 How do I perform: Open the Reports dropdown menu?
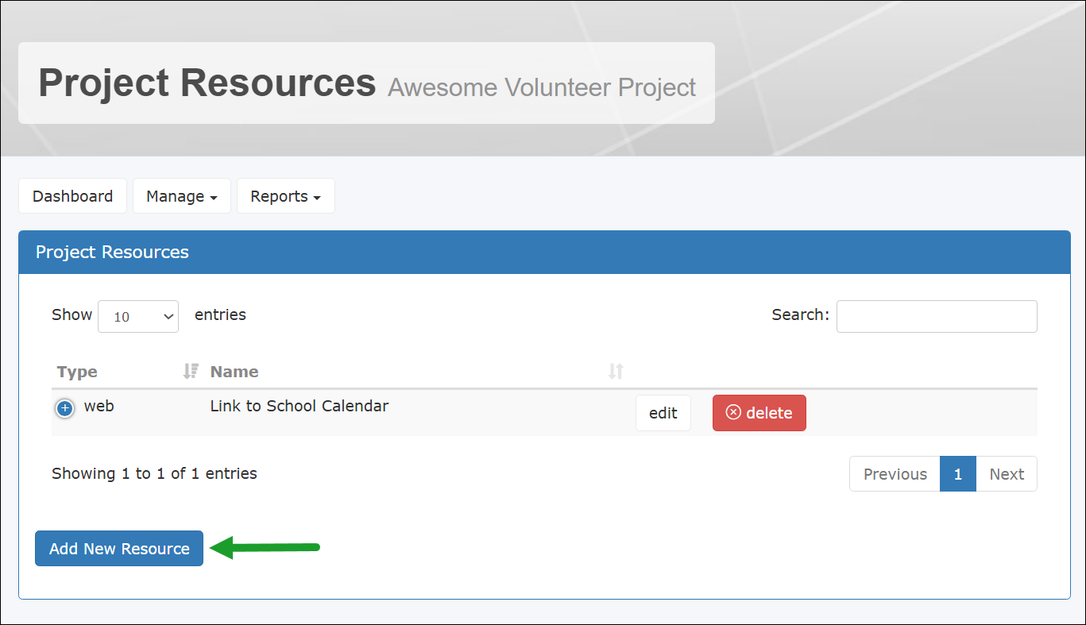pos(286,196)
